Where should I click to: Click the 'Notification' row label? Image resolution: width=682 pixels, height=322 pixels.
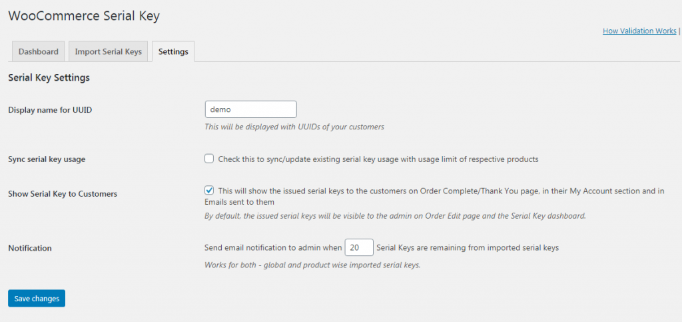pos(30,248)
